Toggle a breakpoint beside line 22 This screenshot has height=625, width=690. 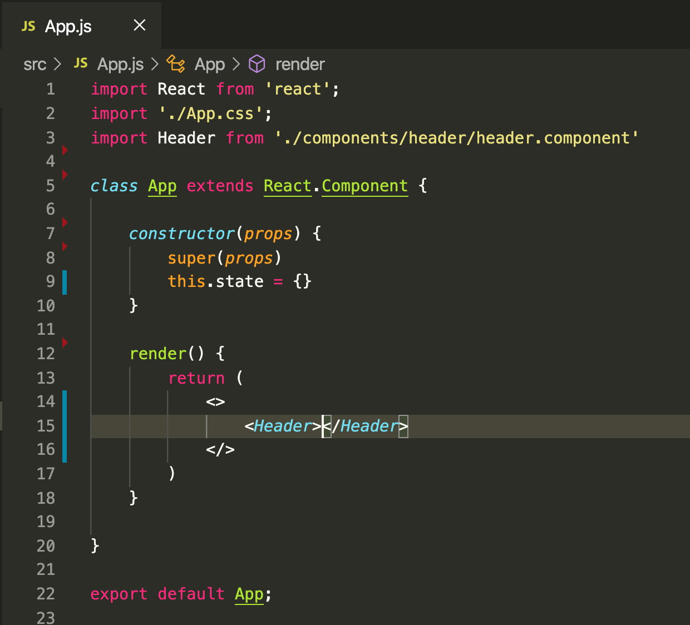pyautogui.click(x=65, y=594)
